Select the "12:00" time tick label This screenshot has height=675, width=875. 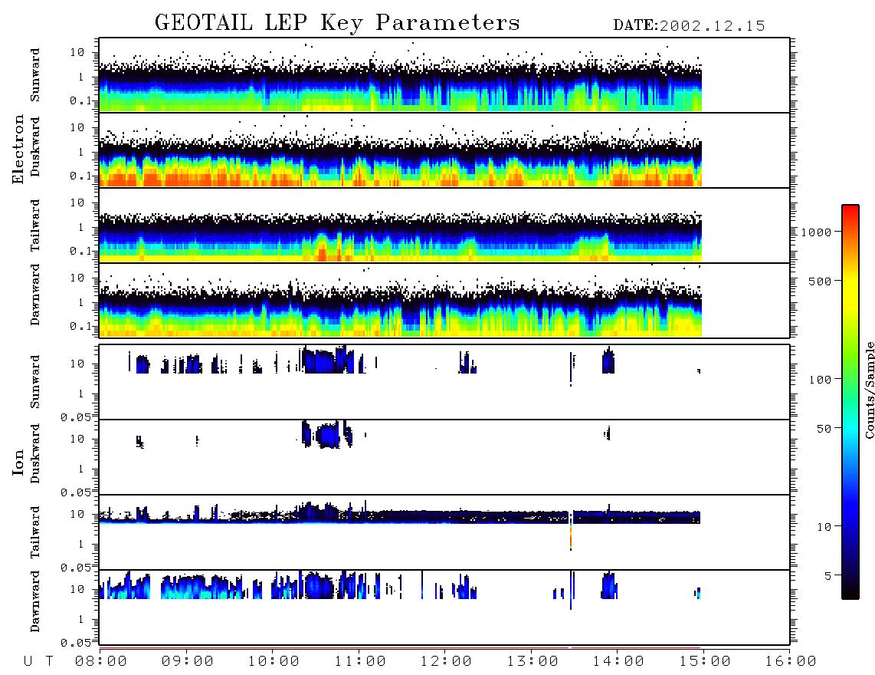(446, 662)
